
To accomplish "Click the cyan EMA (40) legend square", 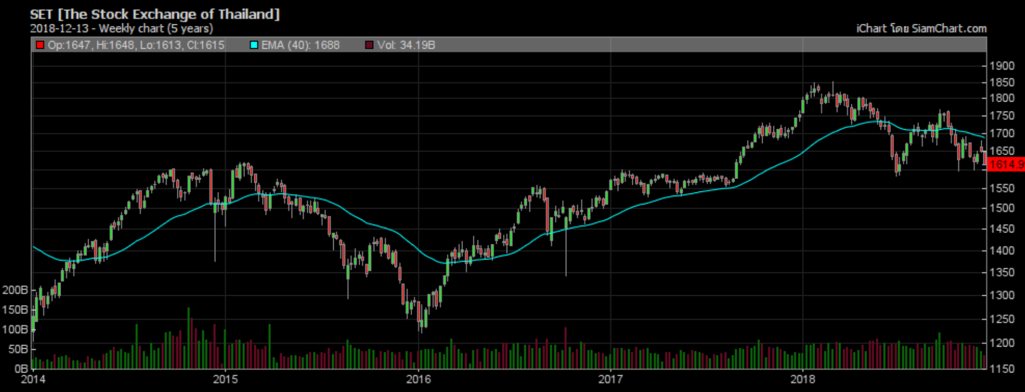I will point(254,45).
